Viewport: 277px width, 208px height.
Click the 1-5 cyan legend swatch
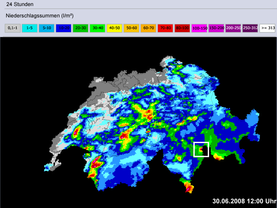[29, 28]
